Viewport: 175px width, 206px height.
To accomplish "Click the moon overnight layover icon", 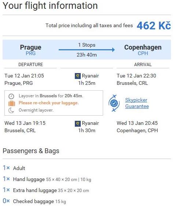I will (11, 110).
